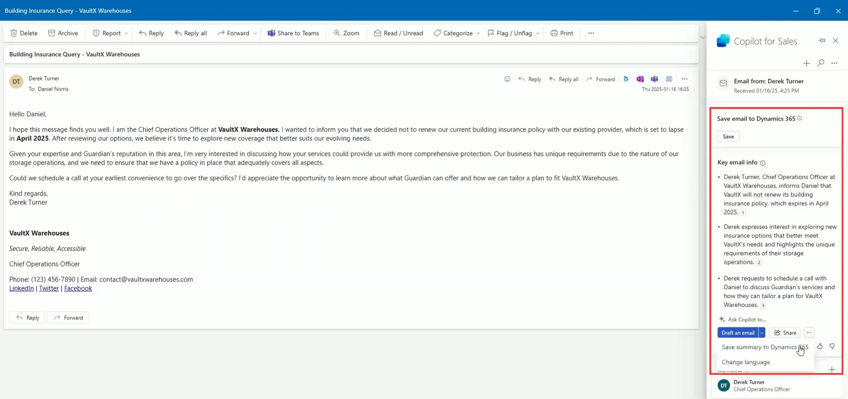Click Forward in the message header
This screenshot has height=399, width=848.
(x=601, y=79)
